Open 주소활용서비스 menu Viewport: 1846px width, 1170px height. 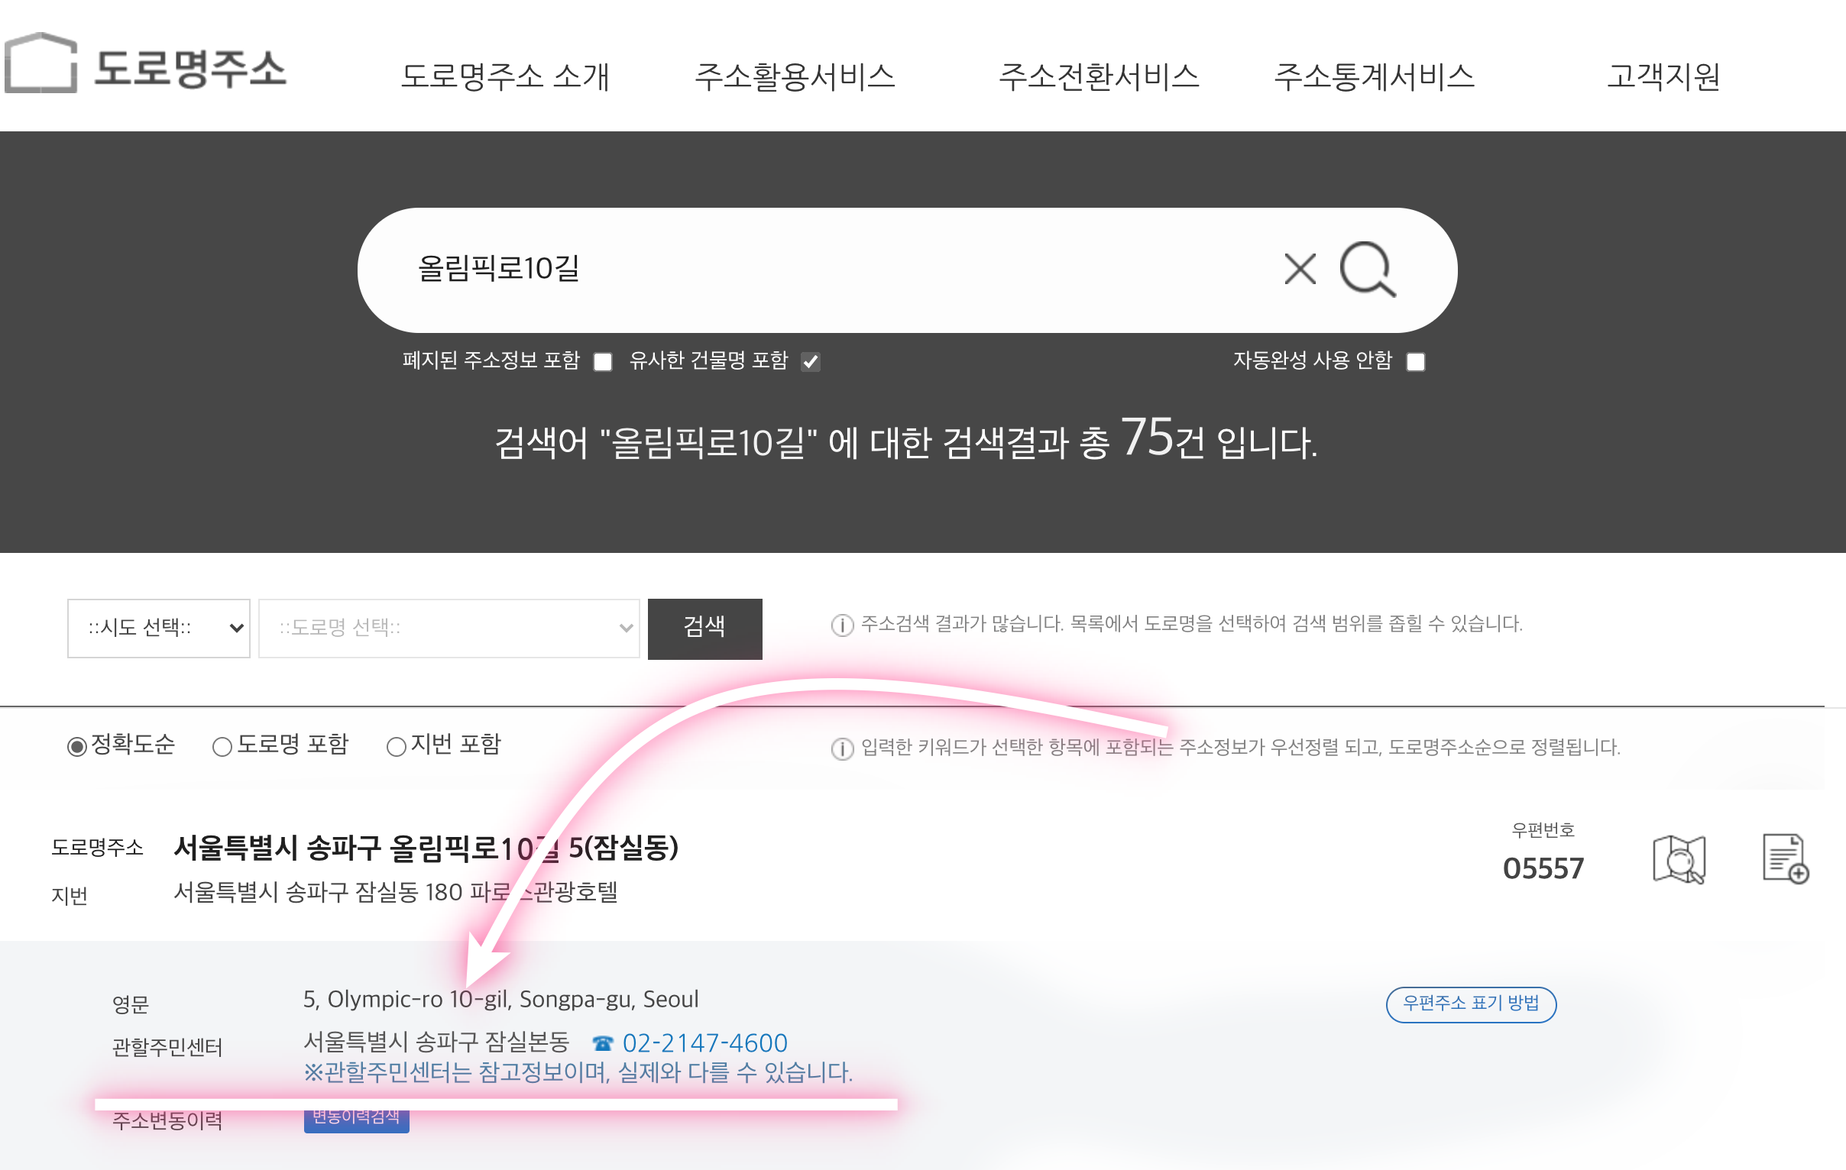coord(794,76)
